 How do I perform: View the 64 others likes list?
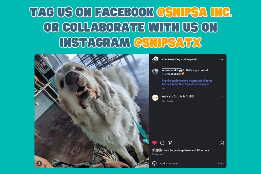203,150
